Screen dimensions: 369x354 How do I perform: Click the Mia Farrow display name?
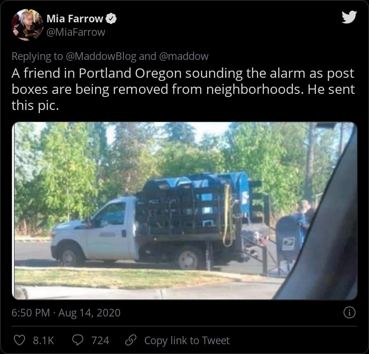[x=75, y=19]
